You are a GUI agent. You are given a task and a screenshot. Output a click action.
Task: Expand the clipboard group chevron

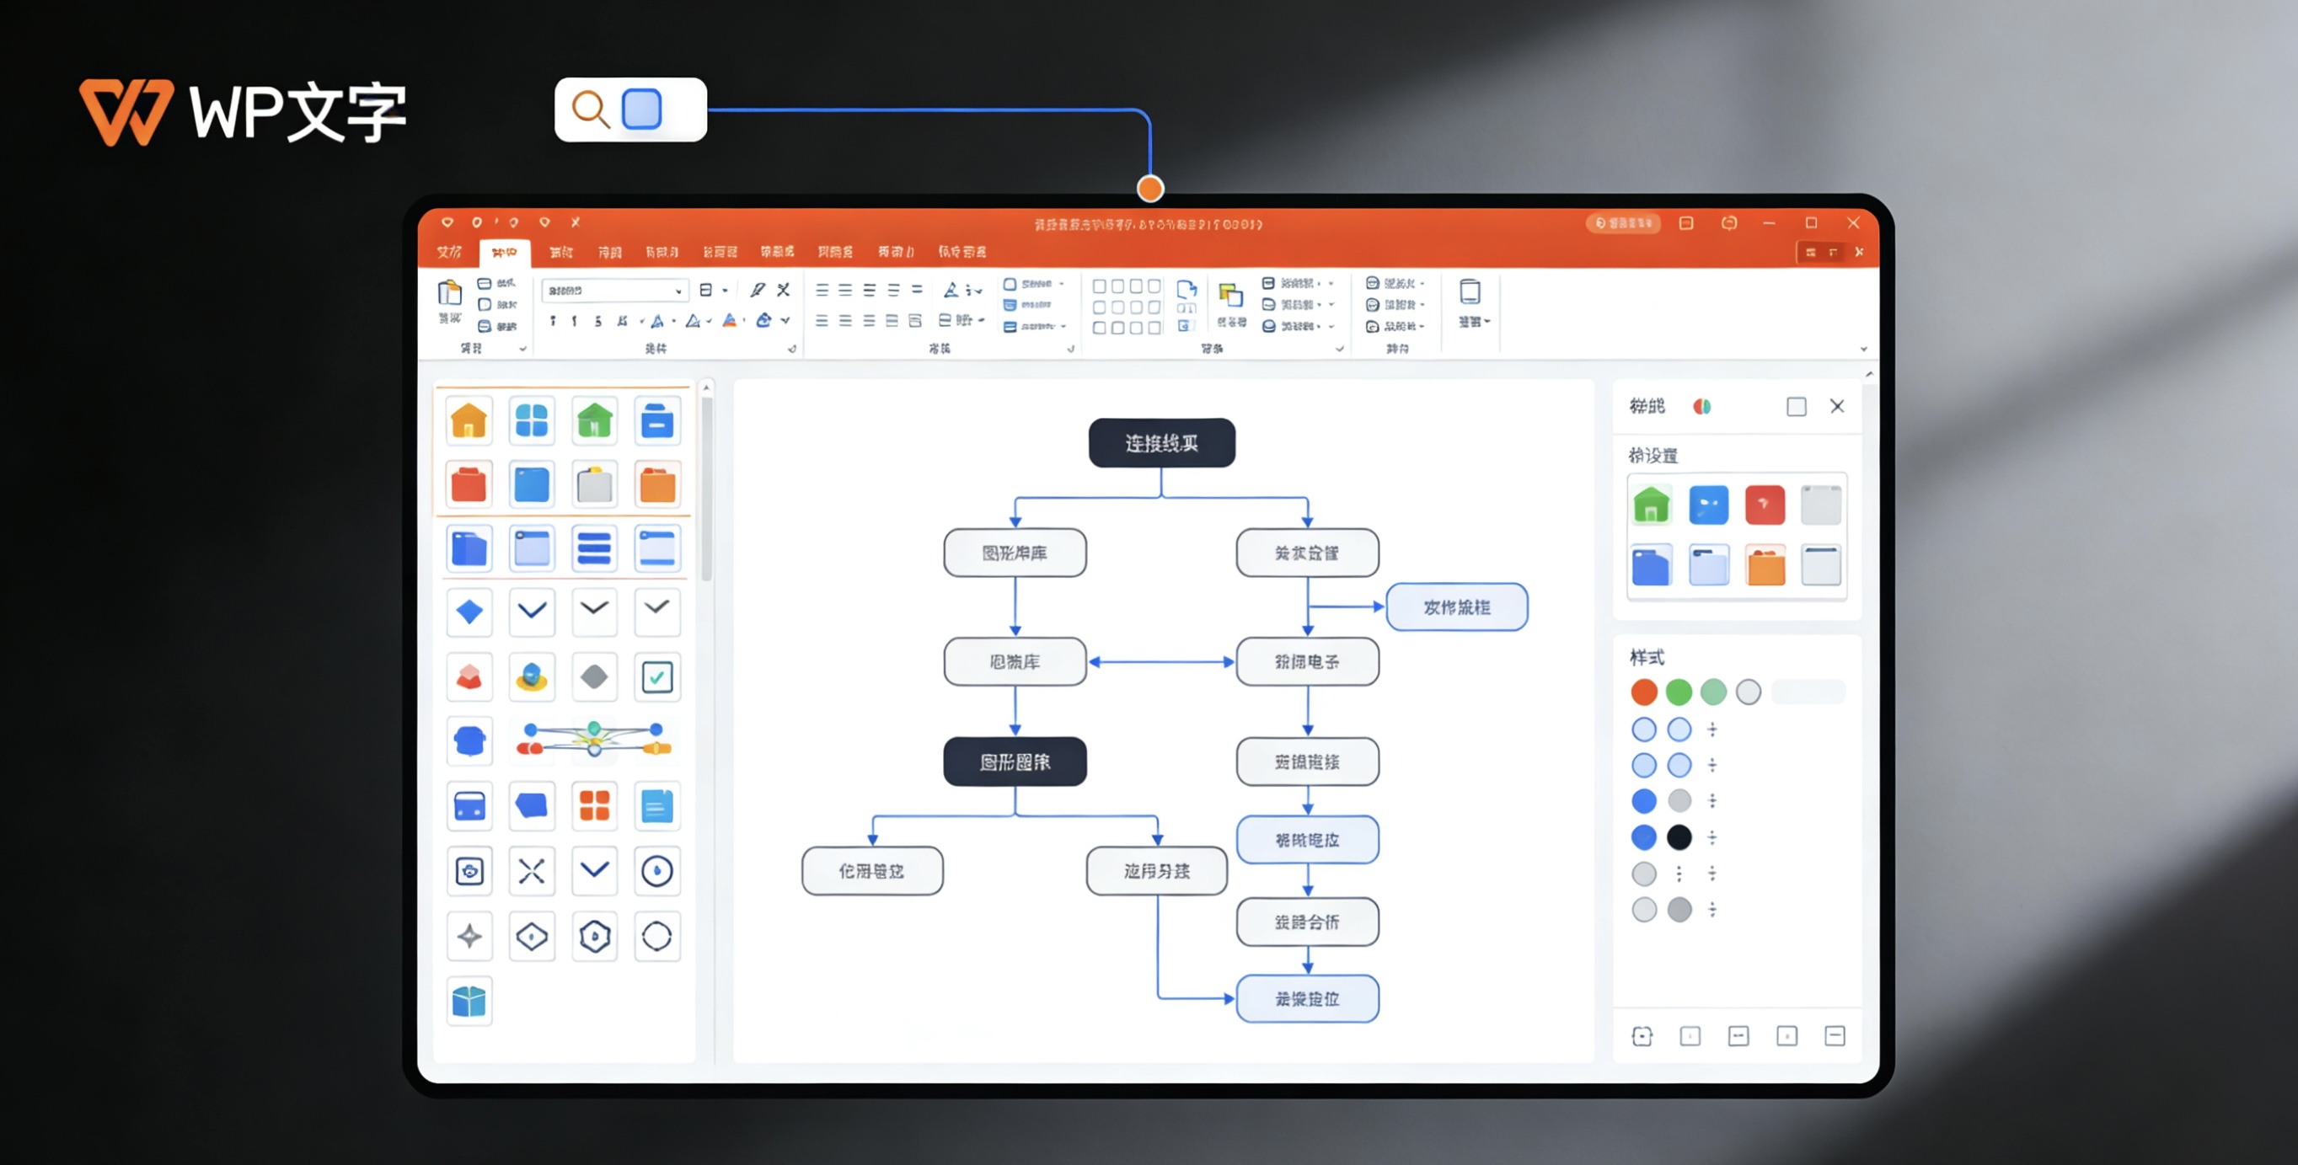[x=522, y=349]
